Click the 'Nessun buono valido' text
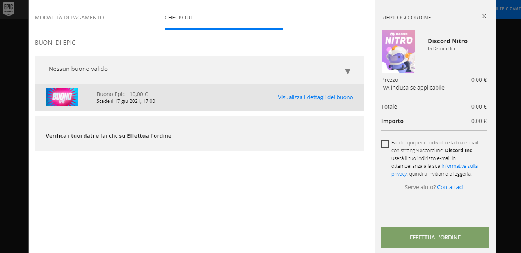This screenshot has height=253, width=521. point(78,69)
